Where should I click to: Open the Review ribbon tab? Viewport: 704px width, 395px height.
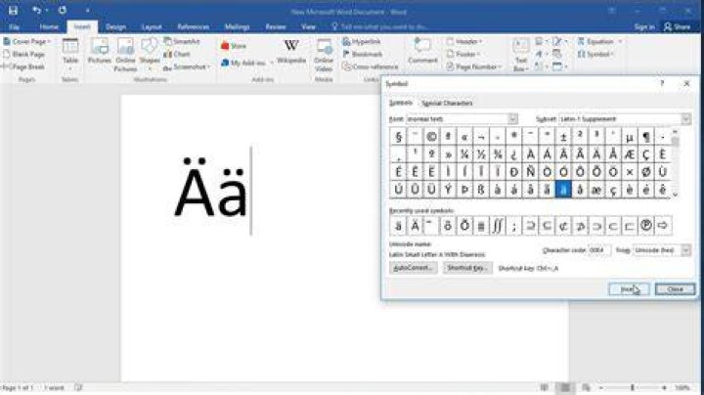[275, 27]
